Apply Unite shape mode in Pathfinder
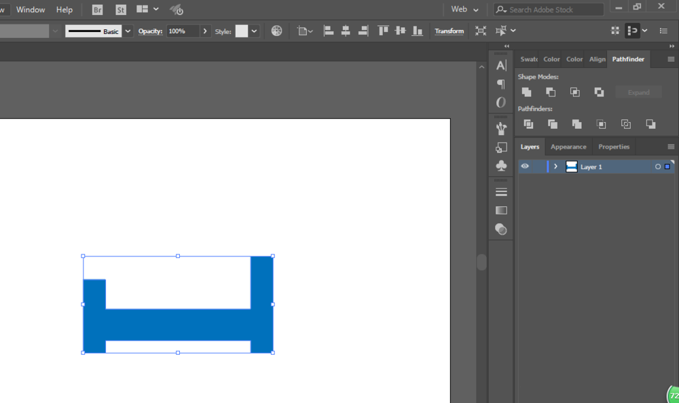The width and height of the screenshot is (679, 403). [527, 92]
